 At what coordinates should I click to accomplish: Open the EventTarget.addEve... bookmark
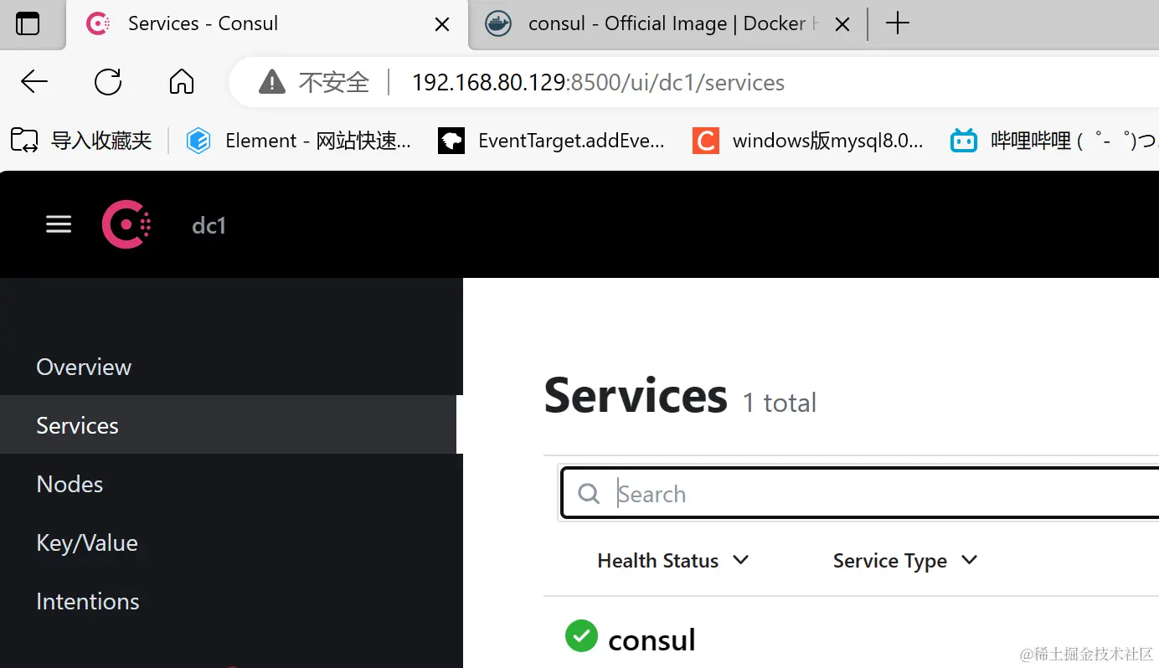click(552, 140)
